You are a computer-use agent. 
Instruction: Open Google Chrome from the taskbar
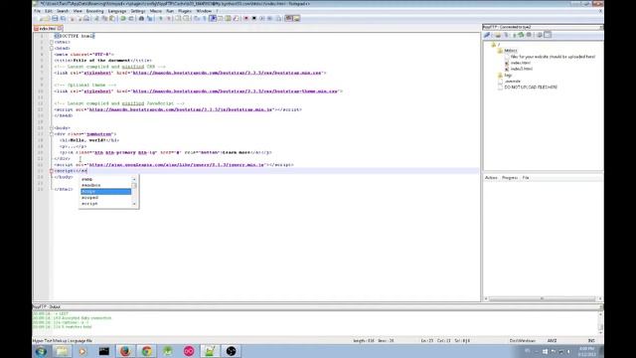pos(146,351)
